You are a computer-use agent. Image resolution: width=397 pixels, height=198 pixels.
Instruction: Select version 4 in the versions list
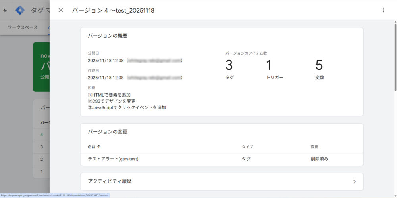(x=42, y=135)
